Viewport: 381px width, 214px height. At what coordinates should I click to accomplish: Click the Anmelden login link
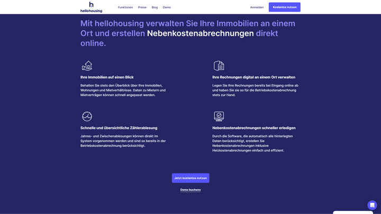257,7
